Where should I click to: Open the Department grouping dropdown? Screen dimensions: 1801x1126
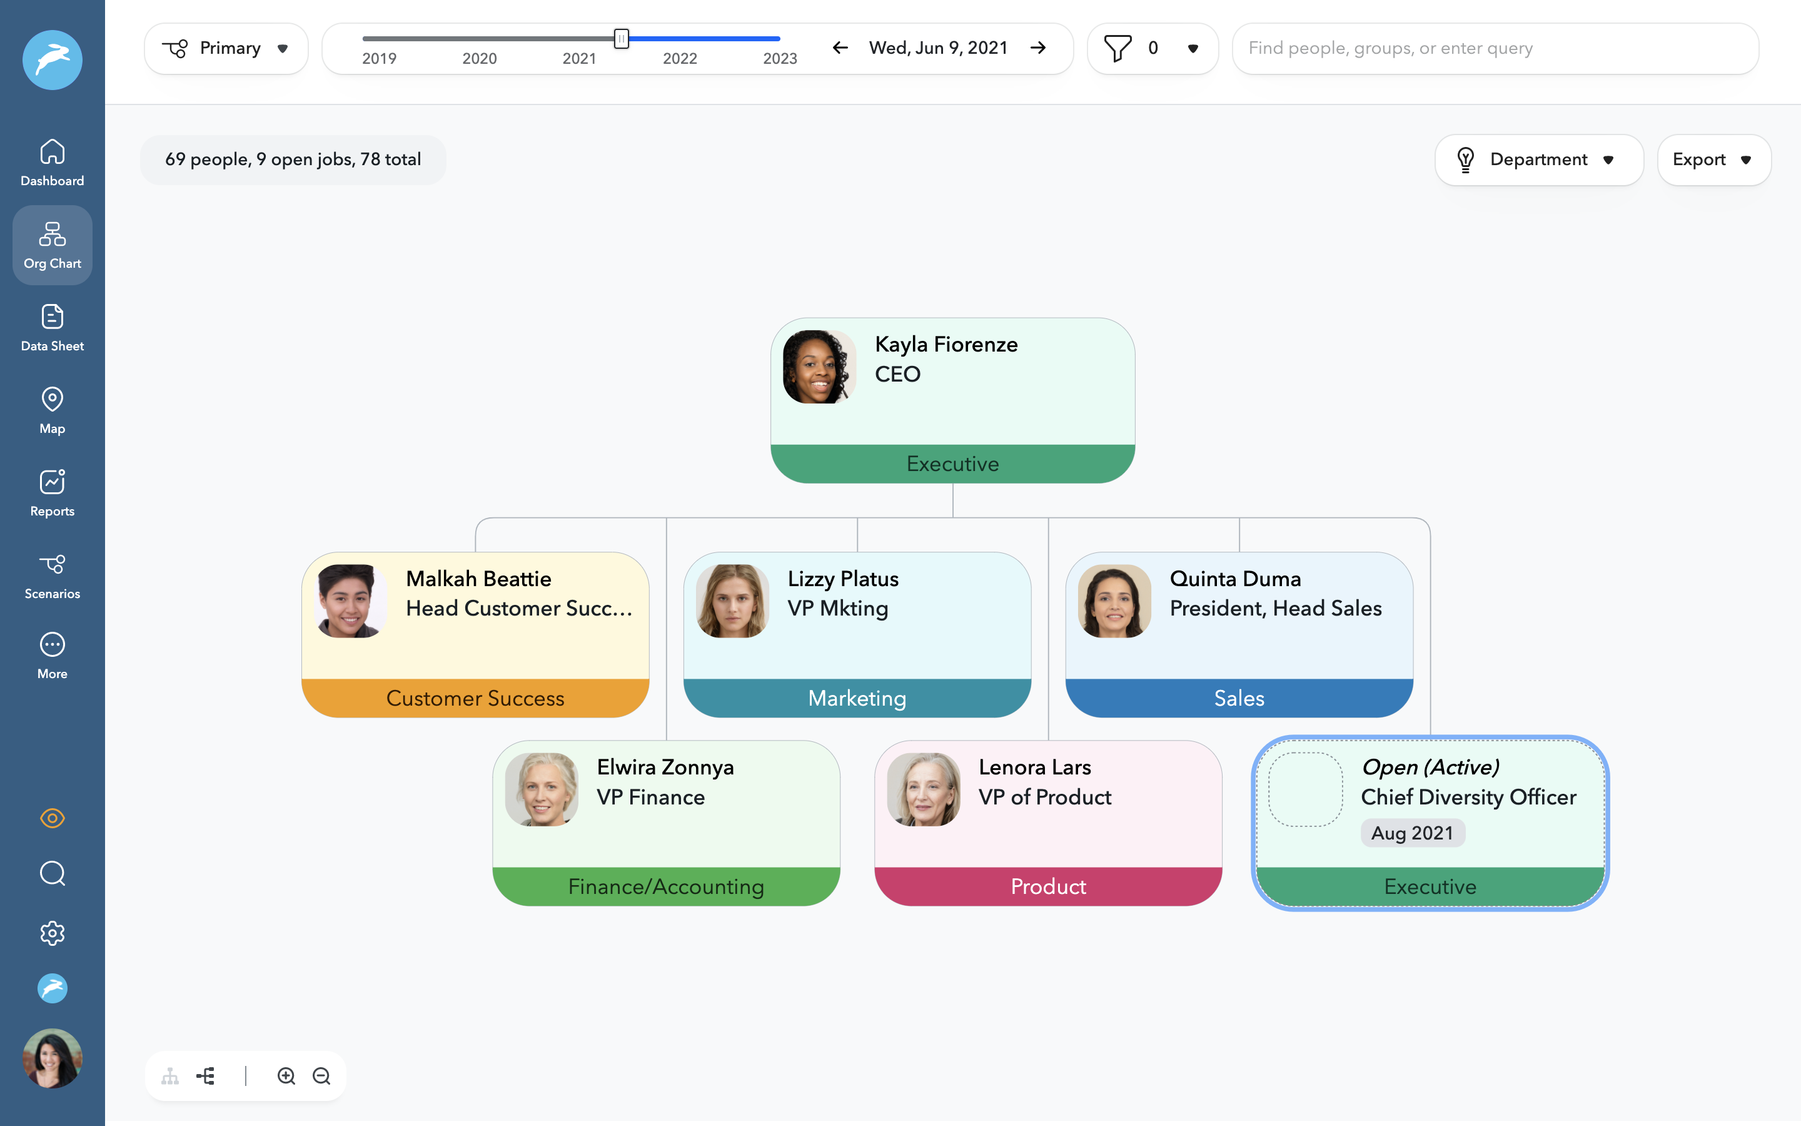(1539, 160)
